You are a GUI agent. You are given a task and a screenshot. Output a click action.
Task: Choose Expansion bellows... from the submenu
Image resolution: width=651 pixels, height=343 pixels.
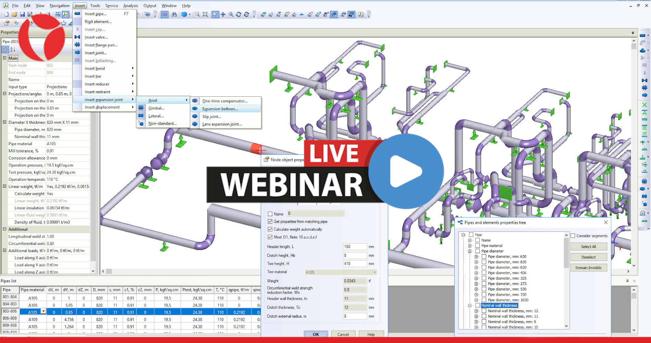(x=220, y=109)
